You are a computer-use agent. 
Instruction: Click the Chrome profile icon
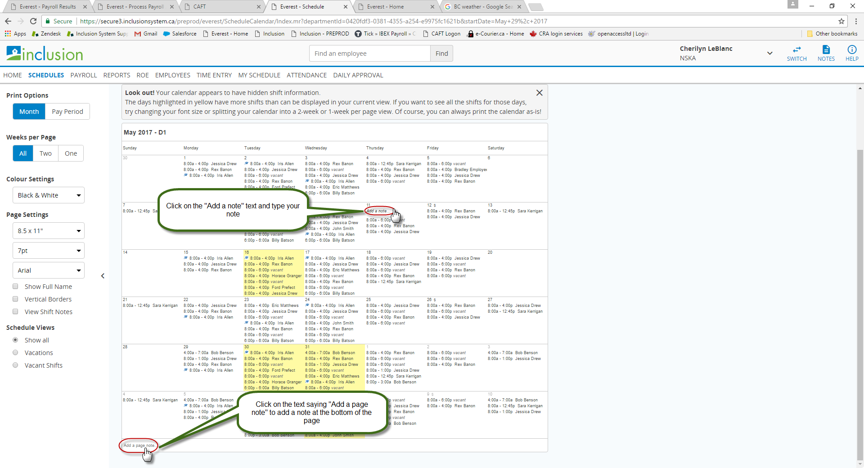click(x=792, y=4)
